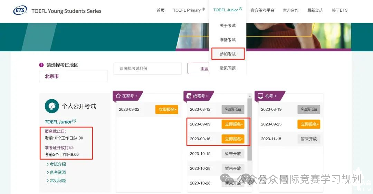
Task: Click the 重置 reset button
Action: point(198,69)
